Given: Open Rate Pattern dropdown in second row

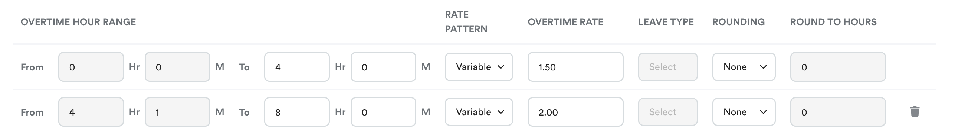Looking at the screenshot, I should click(479, 112).
